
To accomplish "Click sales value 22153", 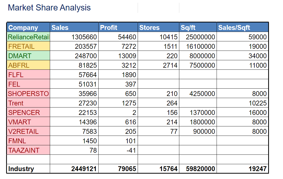I will click(88, 113).
